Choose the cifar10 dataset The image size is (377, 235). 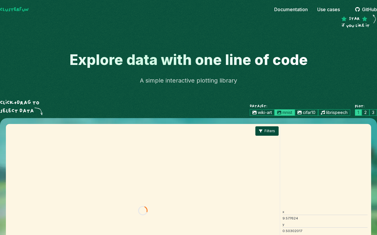pos(307,113)
